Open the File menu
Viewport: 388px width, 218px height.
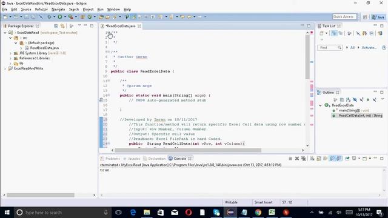pos(5,10)
